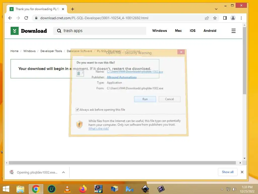Focus the 'trash apps' search field
Viewport: 258px width, 194px height.
click(100, 31)
